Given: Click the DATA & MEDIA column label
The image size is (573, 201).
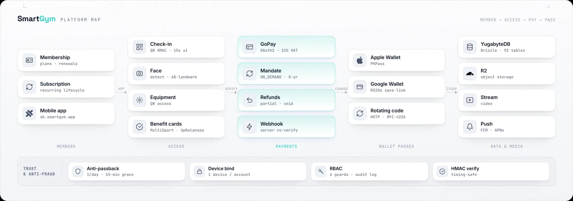Looking at the screenshot, I should click(x=506, y=146).
